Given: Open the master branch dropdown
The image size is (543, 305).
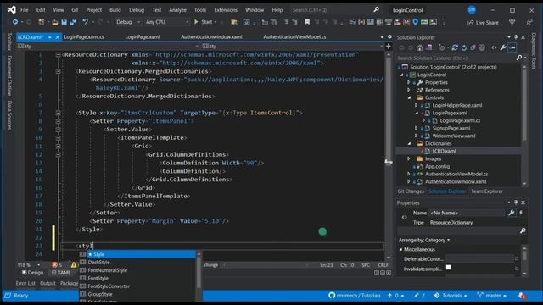Looking at the screenshot, I should point(492,296).
